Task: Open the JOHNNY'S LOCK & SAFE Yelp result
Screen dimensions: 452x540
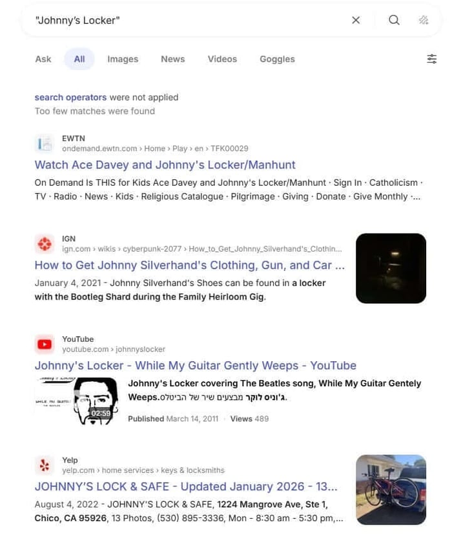Action: click(186, 486)
